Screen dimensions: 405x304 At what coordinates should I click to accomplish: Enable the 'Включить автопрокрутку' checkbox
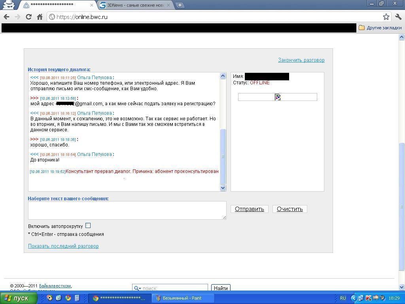click(x=88, y=226)
